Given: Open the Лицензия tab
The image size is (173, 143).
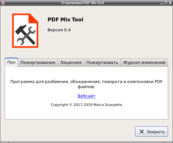Looking at the screenshot, I should pyautogui.click(x=71, y=63).
